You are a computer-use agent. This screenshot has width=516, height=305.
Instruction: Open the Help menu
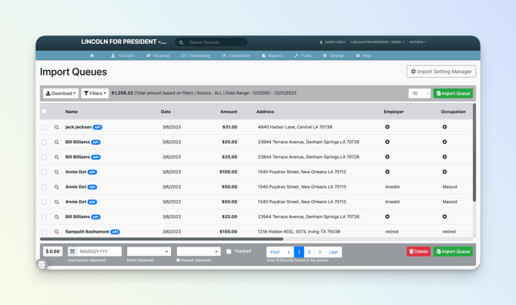pyautogui.click(x=364, y=55)
